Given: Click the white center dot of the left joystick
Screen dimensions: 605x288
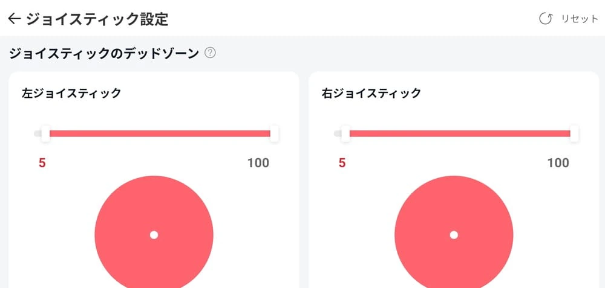Looking at the screenshot, I should pos(154,235).
